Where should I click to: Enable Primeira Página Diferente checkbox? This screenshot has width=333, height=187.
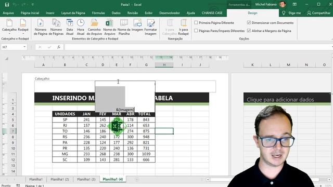click(x=196, y=22)
